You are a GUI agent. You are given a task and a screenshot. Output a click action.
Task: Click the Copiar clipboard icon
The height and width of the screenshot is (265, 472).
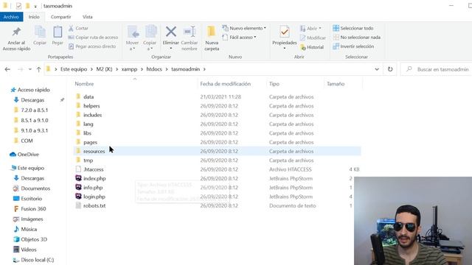coord(40,32)
